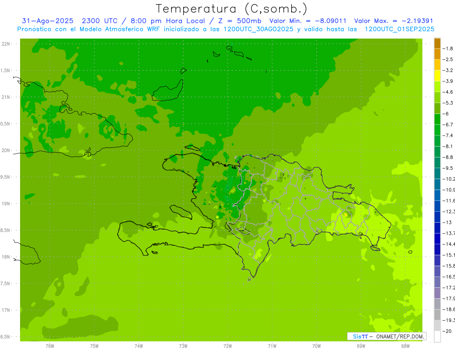The width and height of the screenshot is (455, 351).
Task: Click the '75W' longitude label
Action: pos(94,346)
